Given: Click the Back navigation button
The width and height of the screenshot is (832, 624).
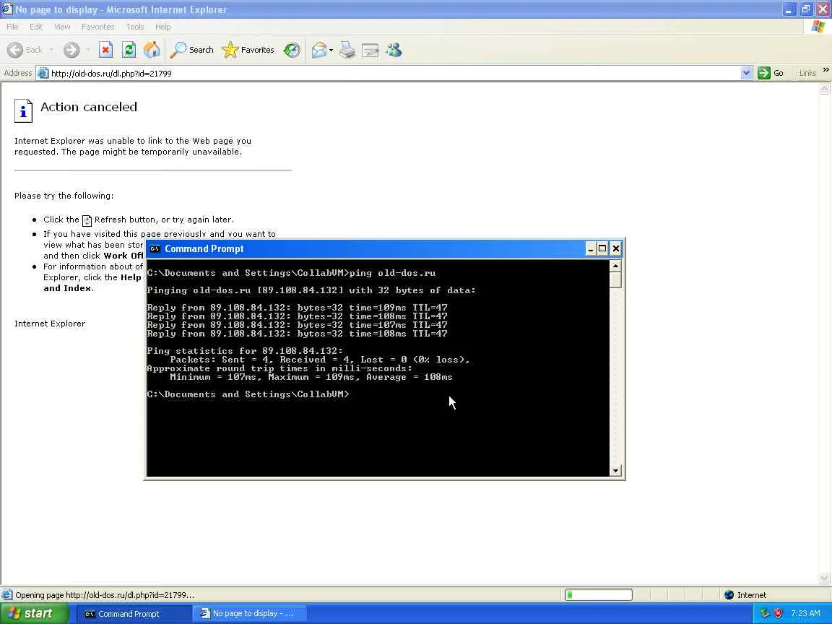Looking at the screenshot, I should pyautogui.click(x=25, y=50).
